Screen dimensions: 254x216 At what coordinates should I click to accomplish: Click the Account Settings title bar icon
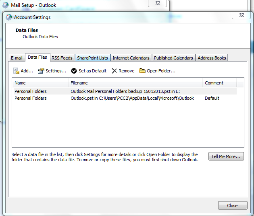click(x=8, y=17)
